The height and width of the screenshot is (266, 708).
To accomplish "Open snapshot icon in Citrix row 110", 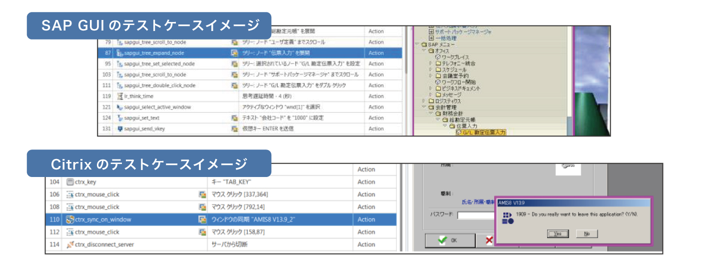I will coord(202,219).
